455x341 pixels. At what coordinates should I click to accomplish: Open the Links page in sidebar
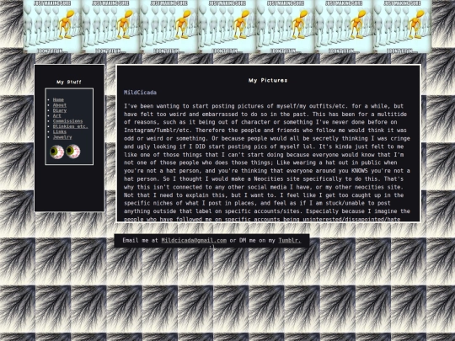(x=60, y=131)
